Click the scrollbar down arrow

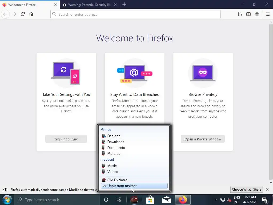pos(271,183)
